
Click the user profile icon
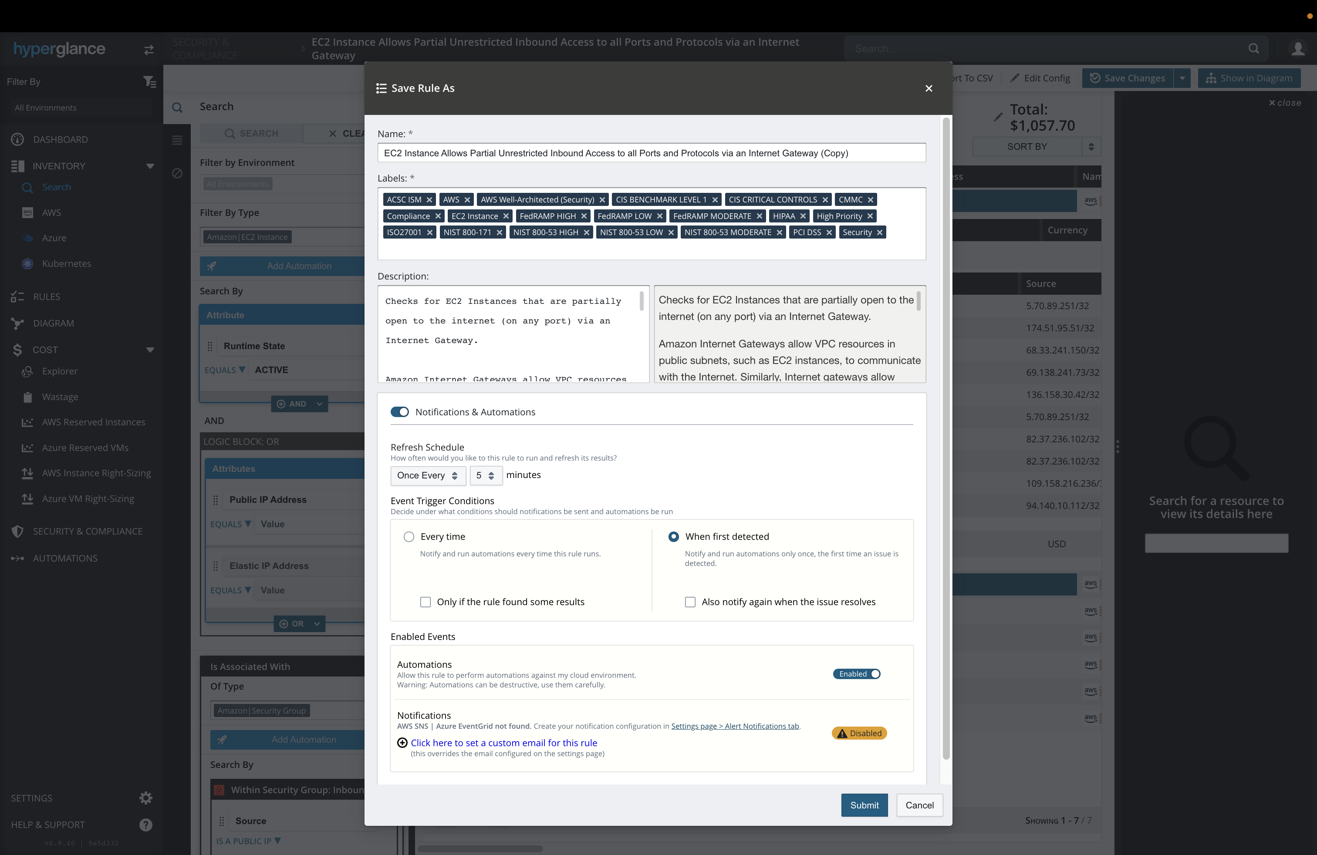point(1298,49)
